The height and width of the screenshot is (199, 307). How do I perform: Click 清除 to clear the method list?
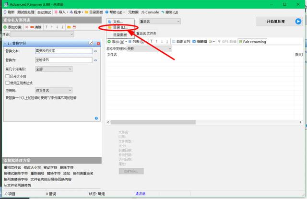pyautogui.click(x=36, y=27)
